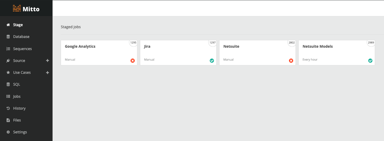Select the Database stack icon
This screenshot has width=384, height=141.
pos(8,37)
